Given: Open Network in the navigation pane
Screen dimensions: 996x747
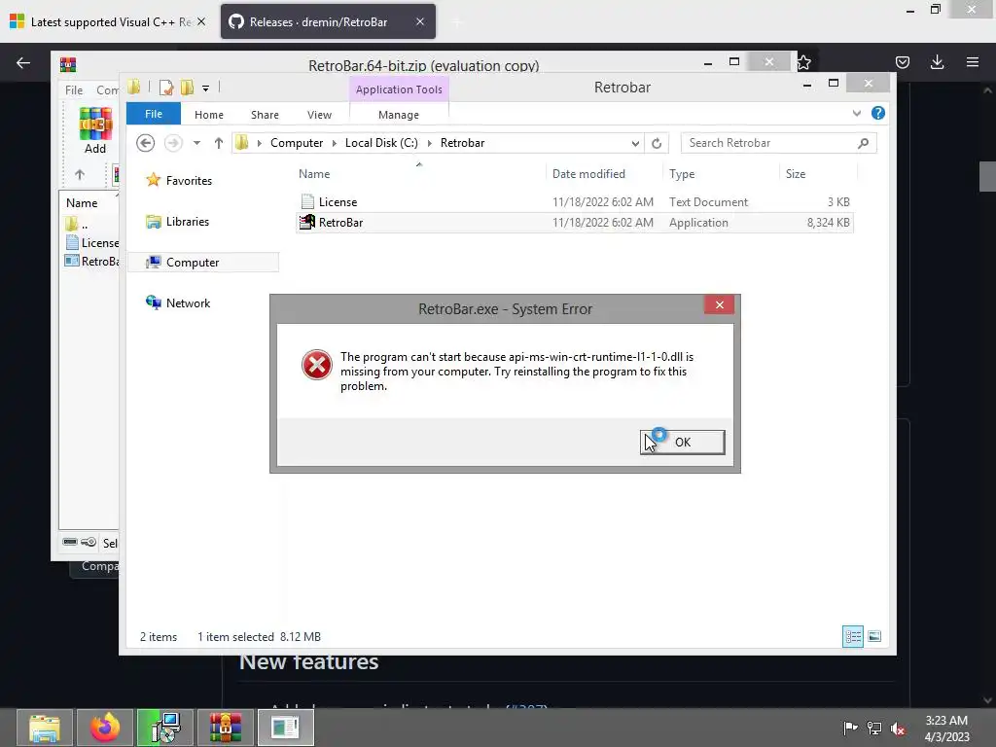Looking at the screenshot, I should [188, 303].
